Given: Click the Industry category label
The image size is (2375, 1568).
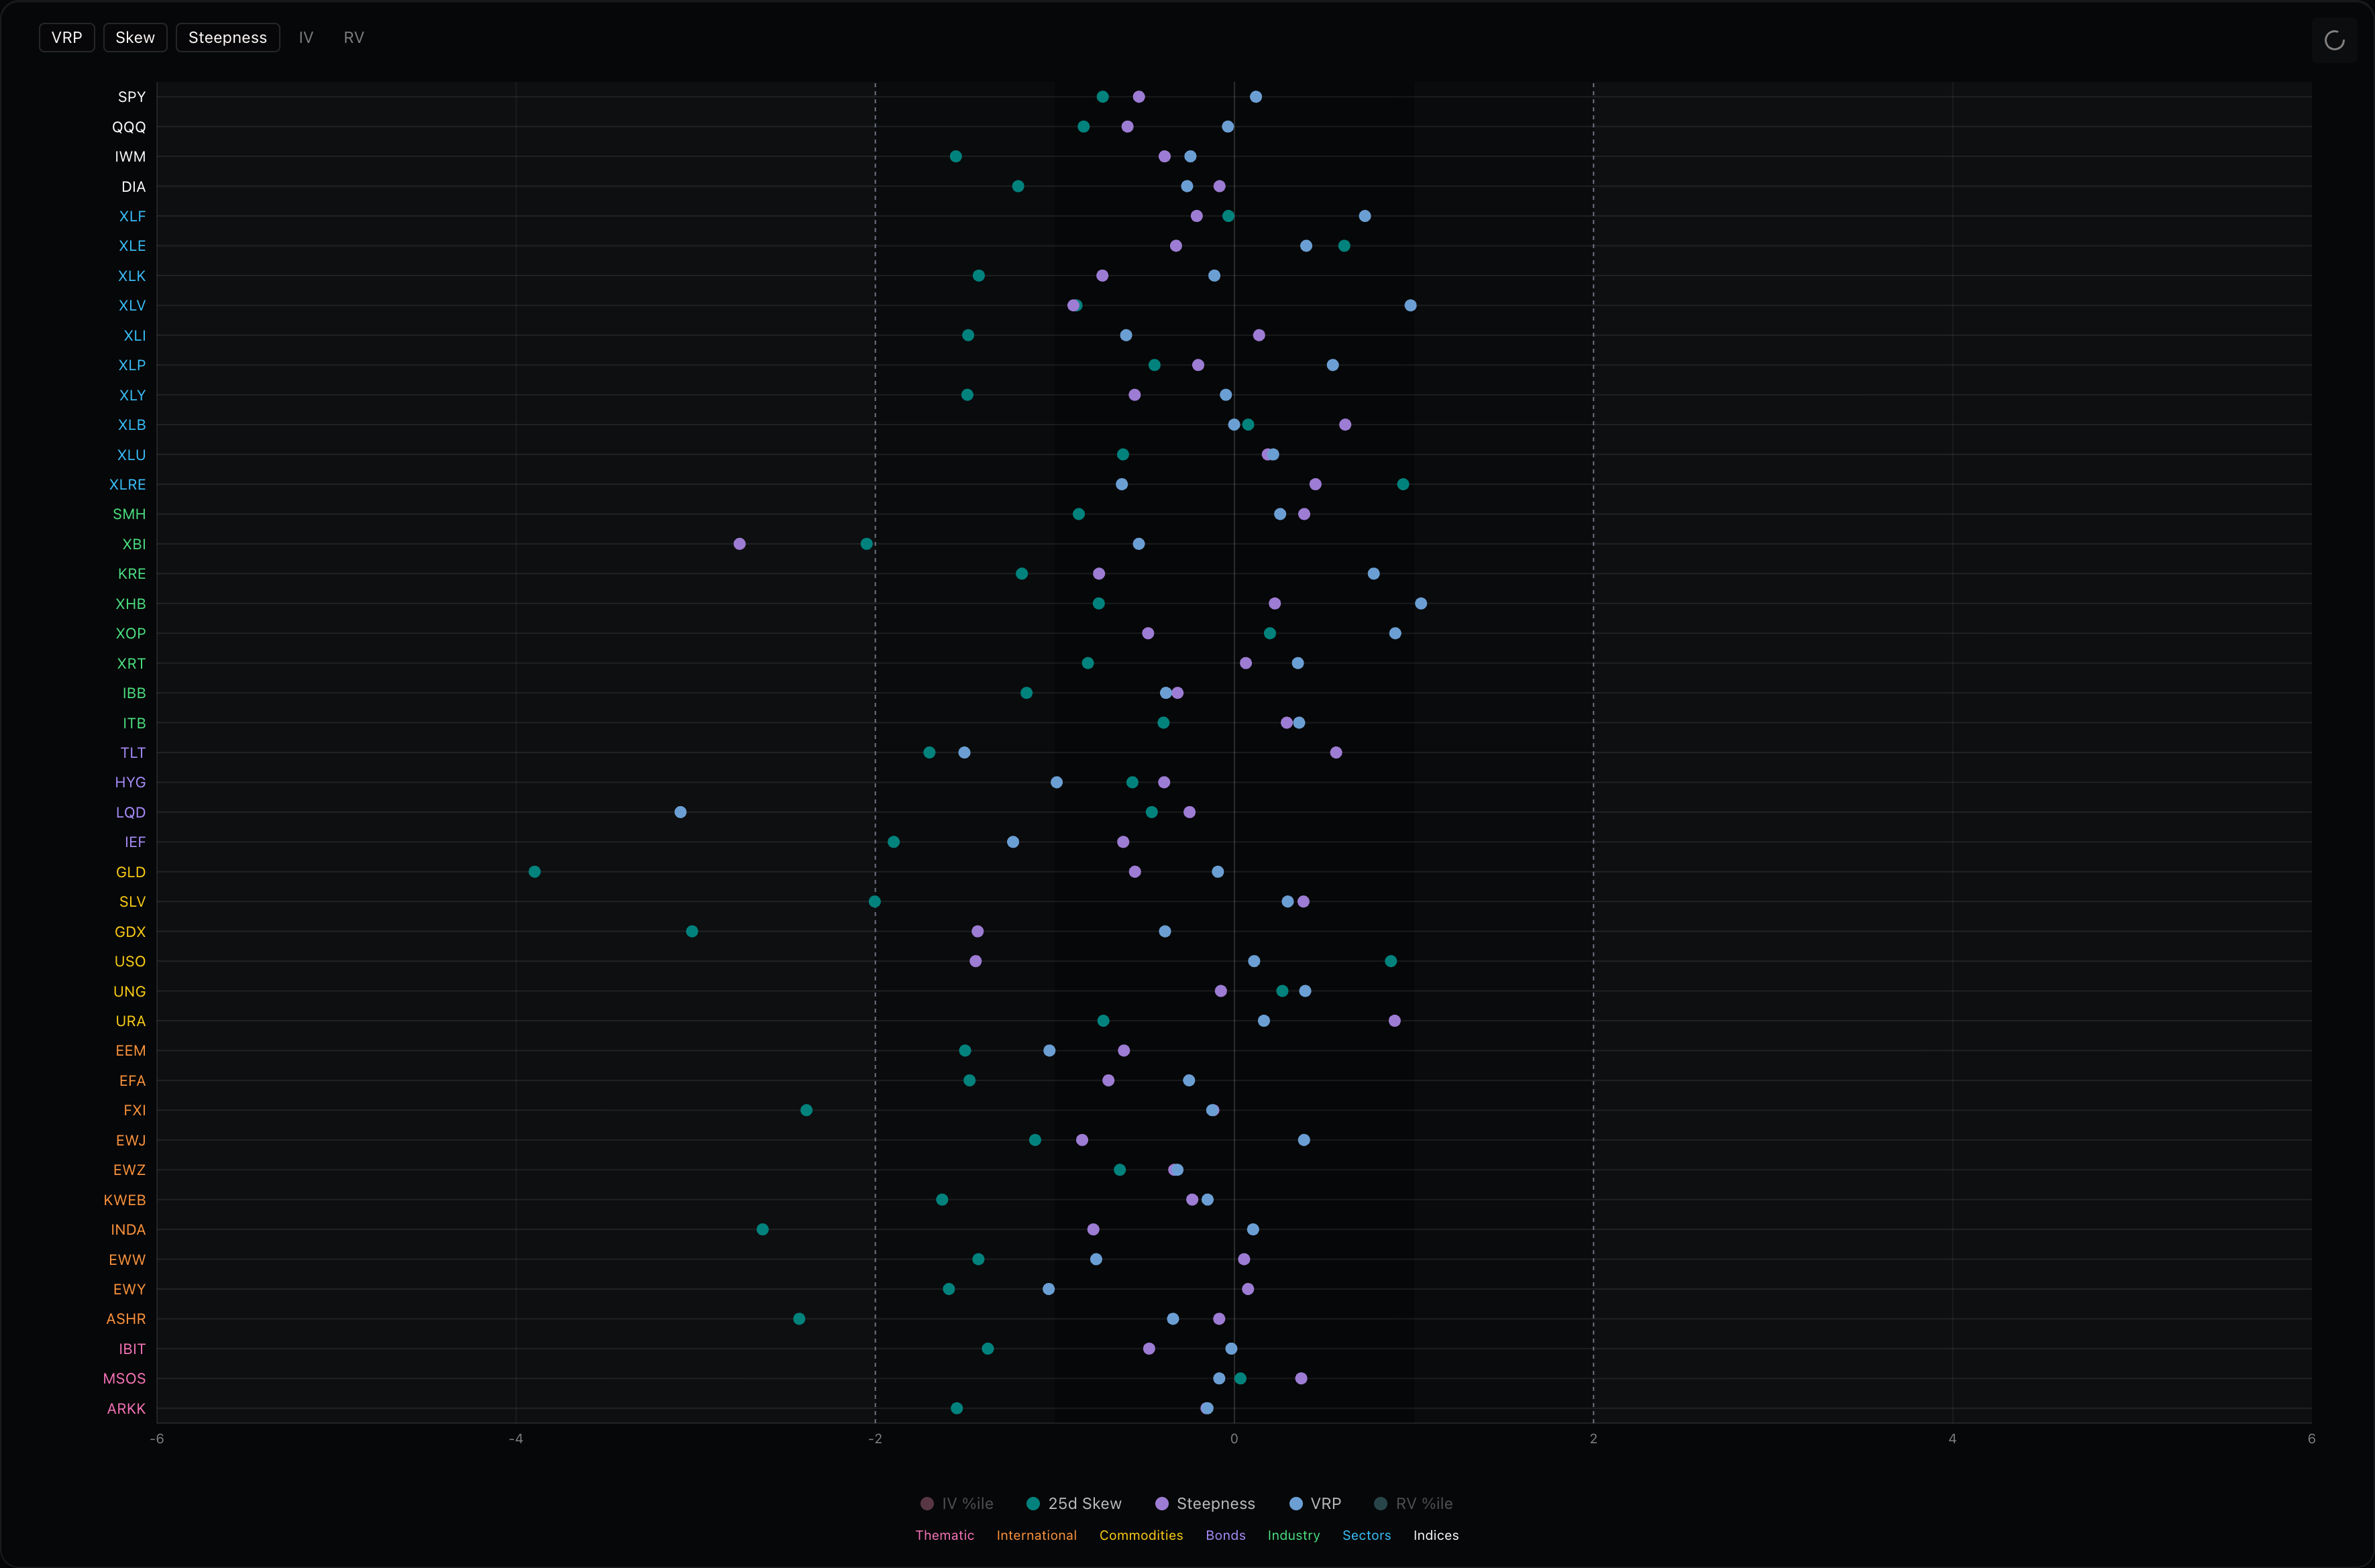Looking at the screenshot, I should pos(1294,1535).
